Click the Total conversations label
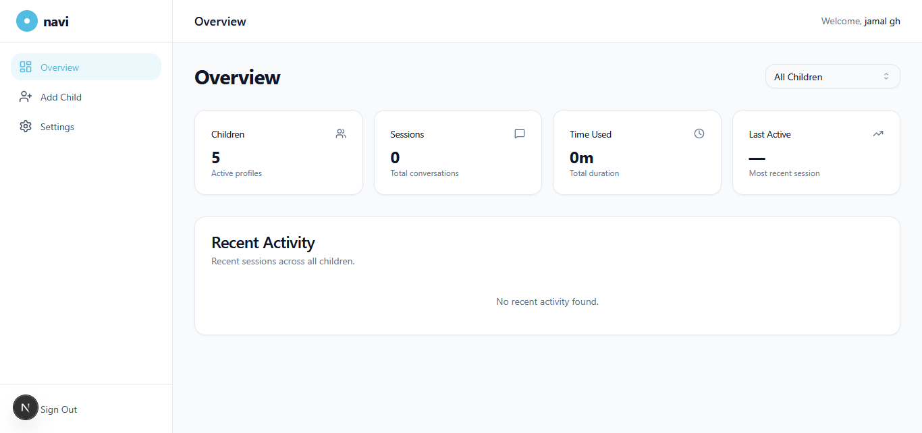 (425, 173)
